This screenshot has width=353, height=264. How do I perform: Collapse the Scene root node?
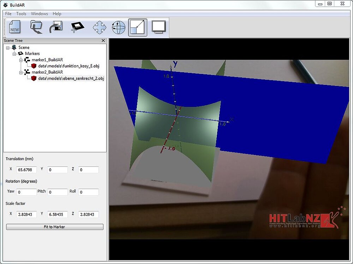click(x=8, y=48)
